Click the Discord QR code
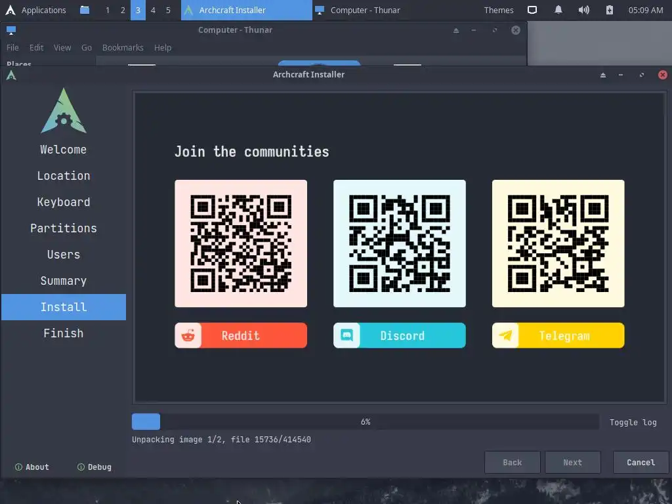Viewport: 672px width, 504px height. [400, 243]
